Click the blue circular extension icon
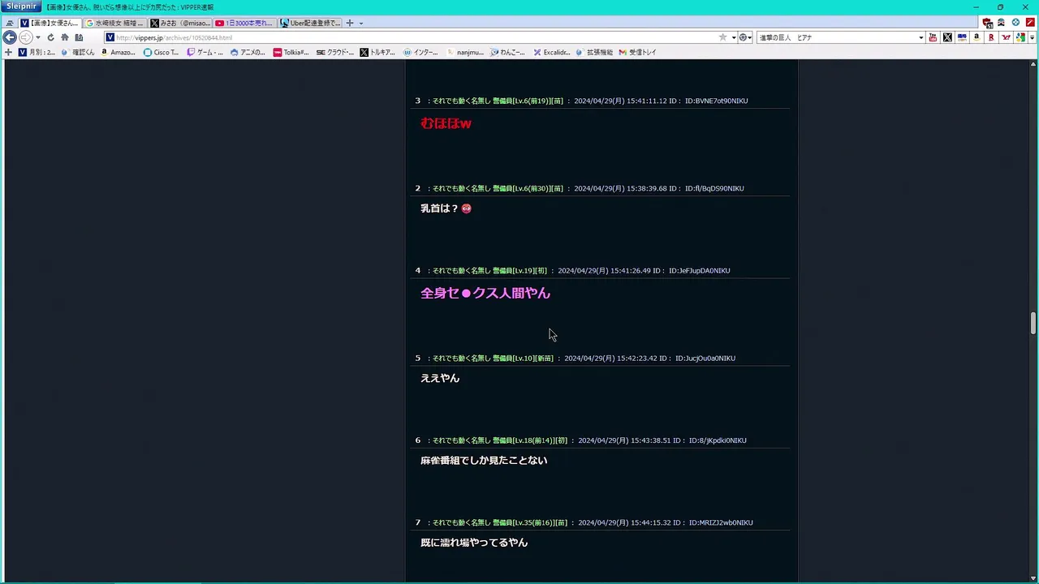 [1015, 23]
